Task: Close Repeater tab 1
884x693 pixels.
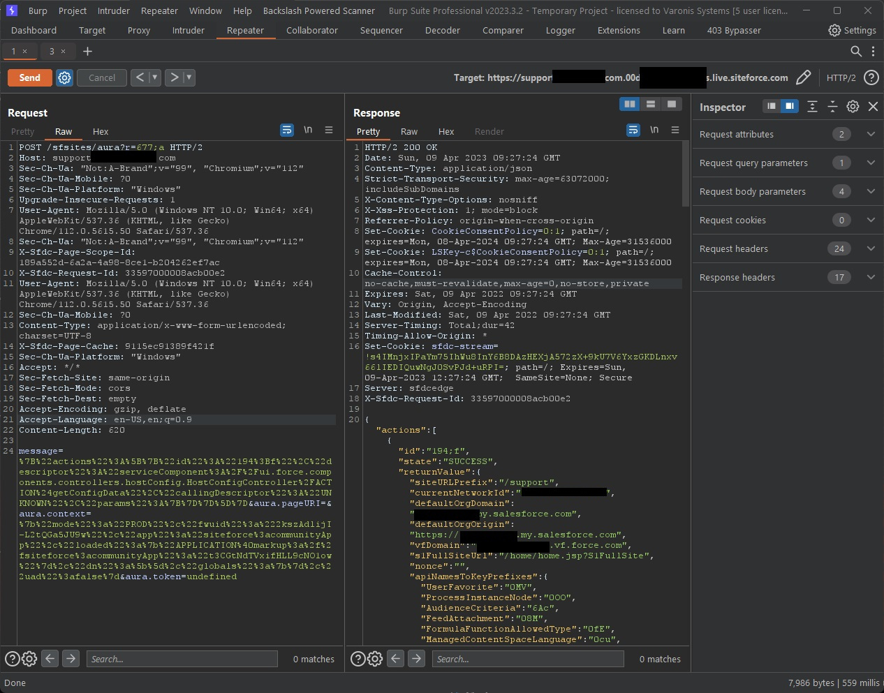Action: pos(25,51)
